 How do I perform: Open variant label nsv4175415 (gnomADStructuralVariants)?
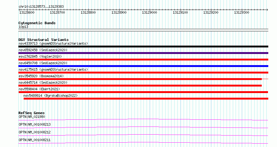coord(53,69)
